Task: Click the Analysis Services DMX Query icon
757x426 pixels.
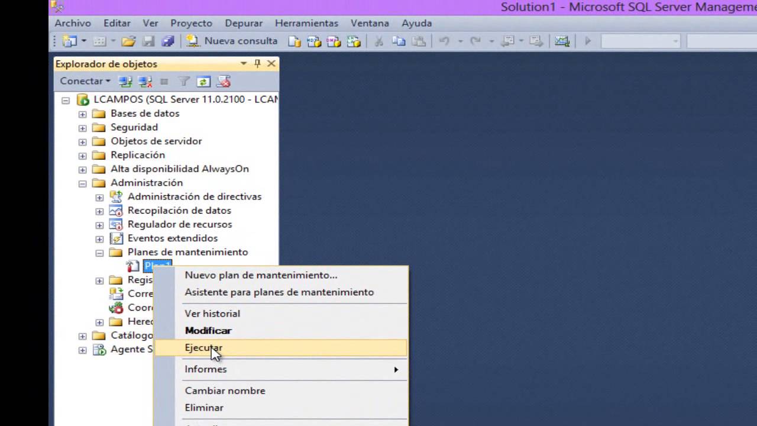Action: (334, 41)
